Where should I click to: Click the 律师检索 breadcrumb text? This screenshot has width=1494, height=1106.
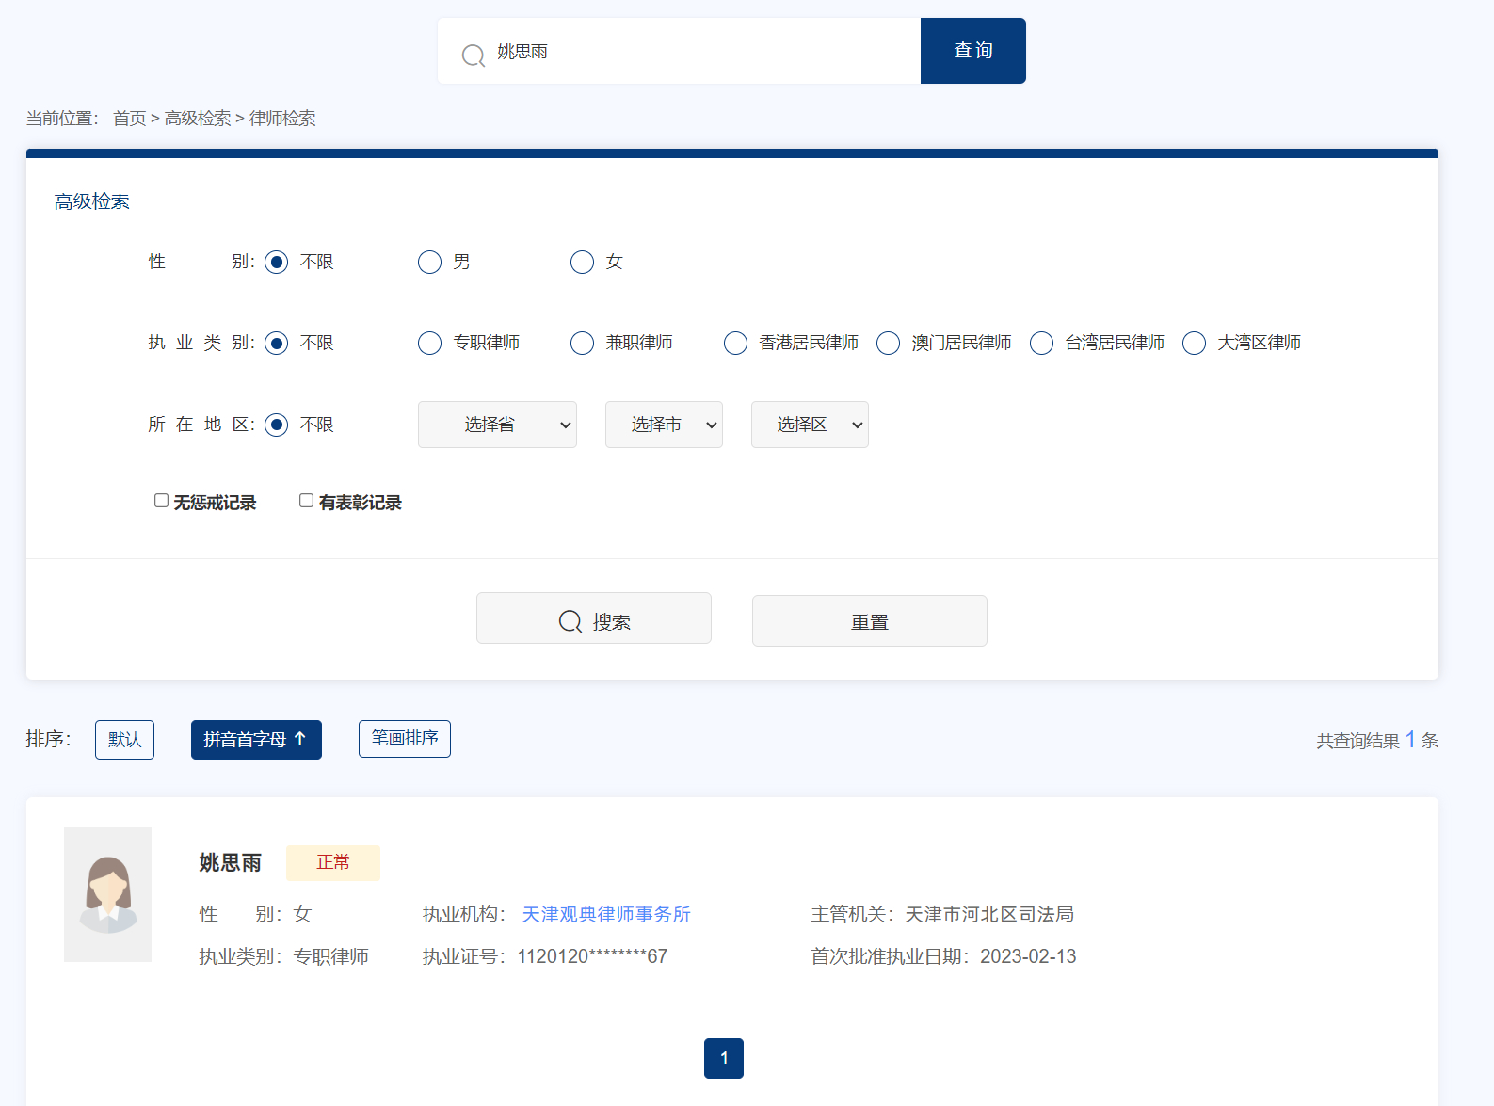pos(282,119)
